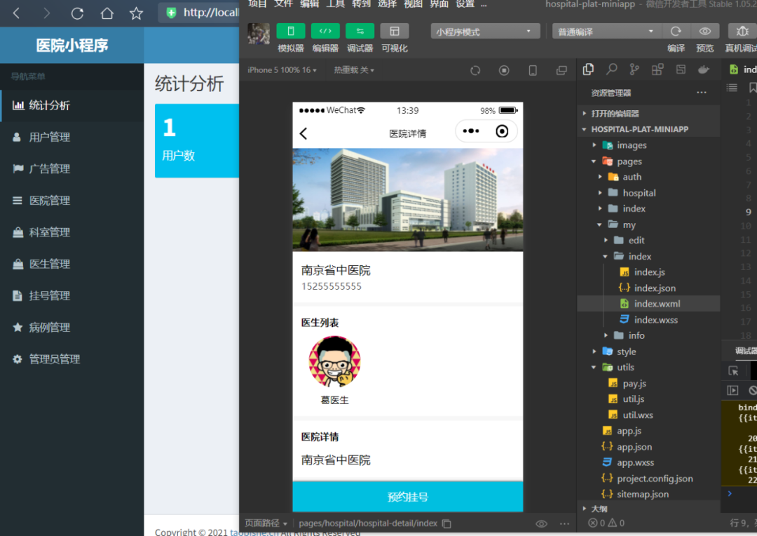The image size is (757, 536).
Task: Open the index.json file
Action: pos(649,288)
